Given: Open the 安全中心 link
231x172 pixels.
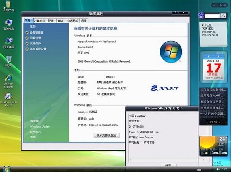Looking at the screenshot, I should pos(35,132).
